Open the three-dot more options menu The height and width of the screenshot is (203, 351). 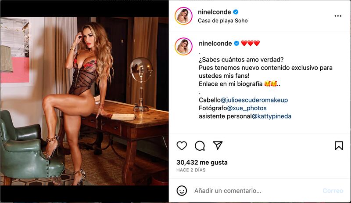[x=338, y=16]
